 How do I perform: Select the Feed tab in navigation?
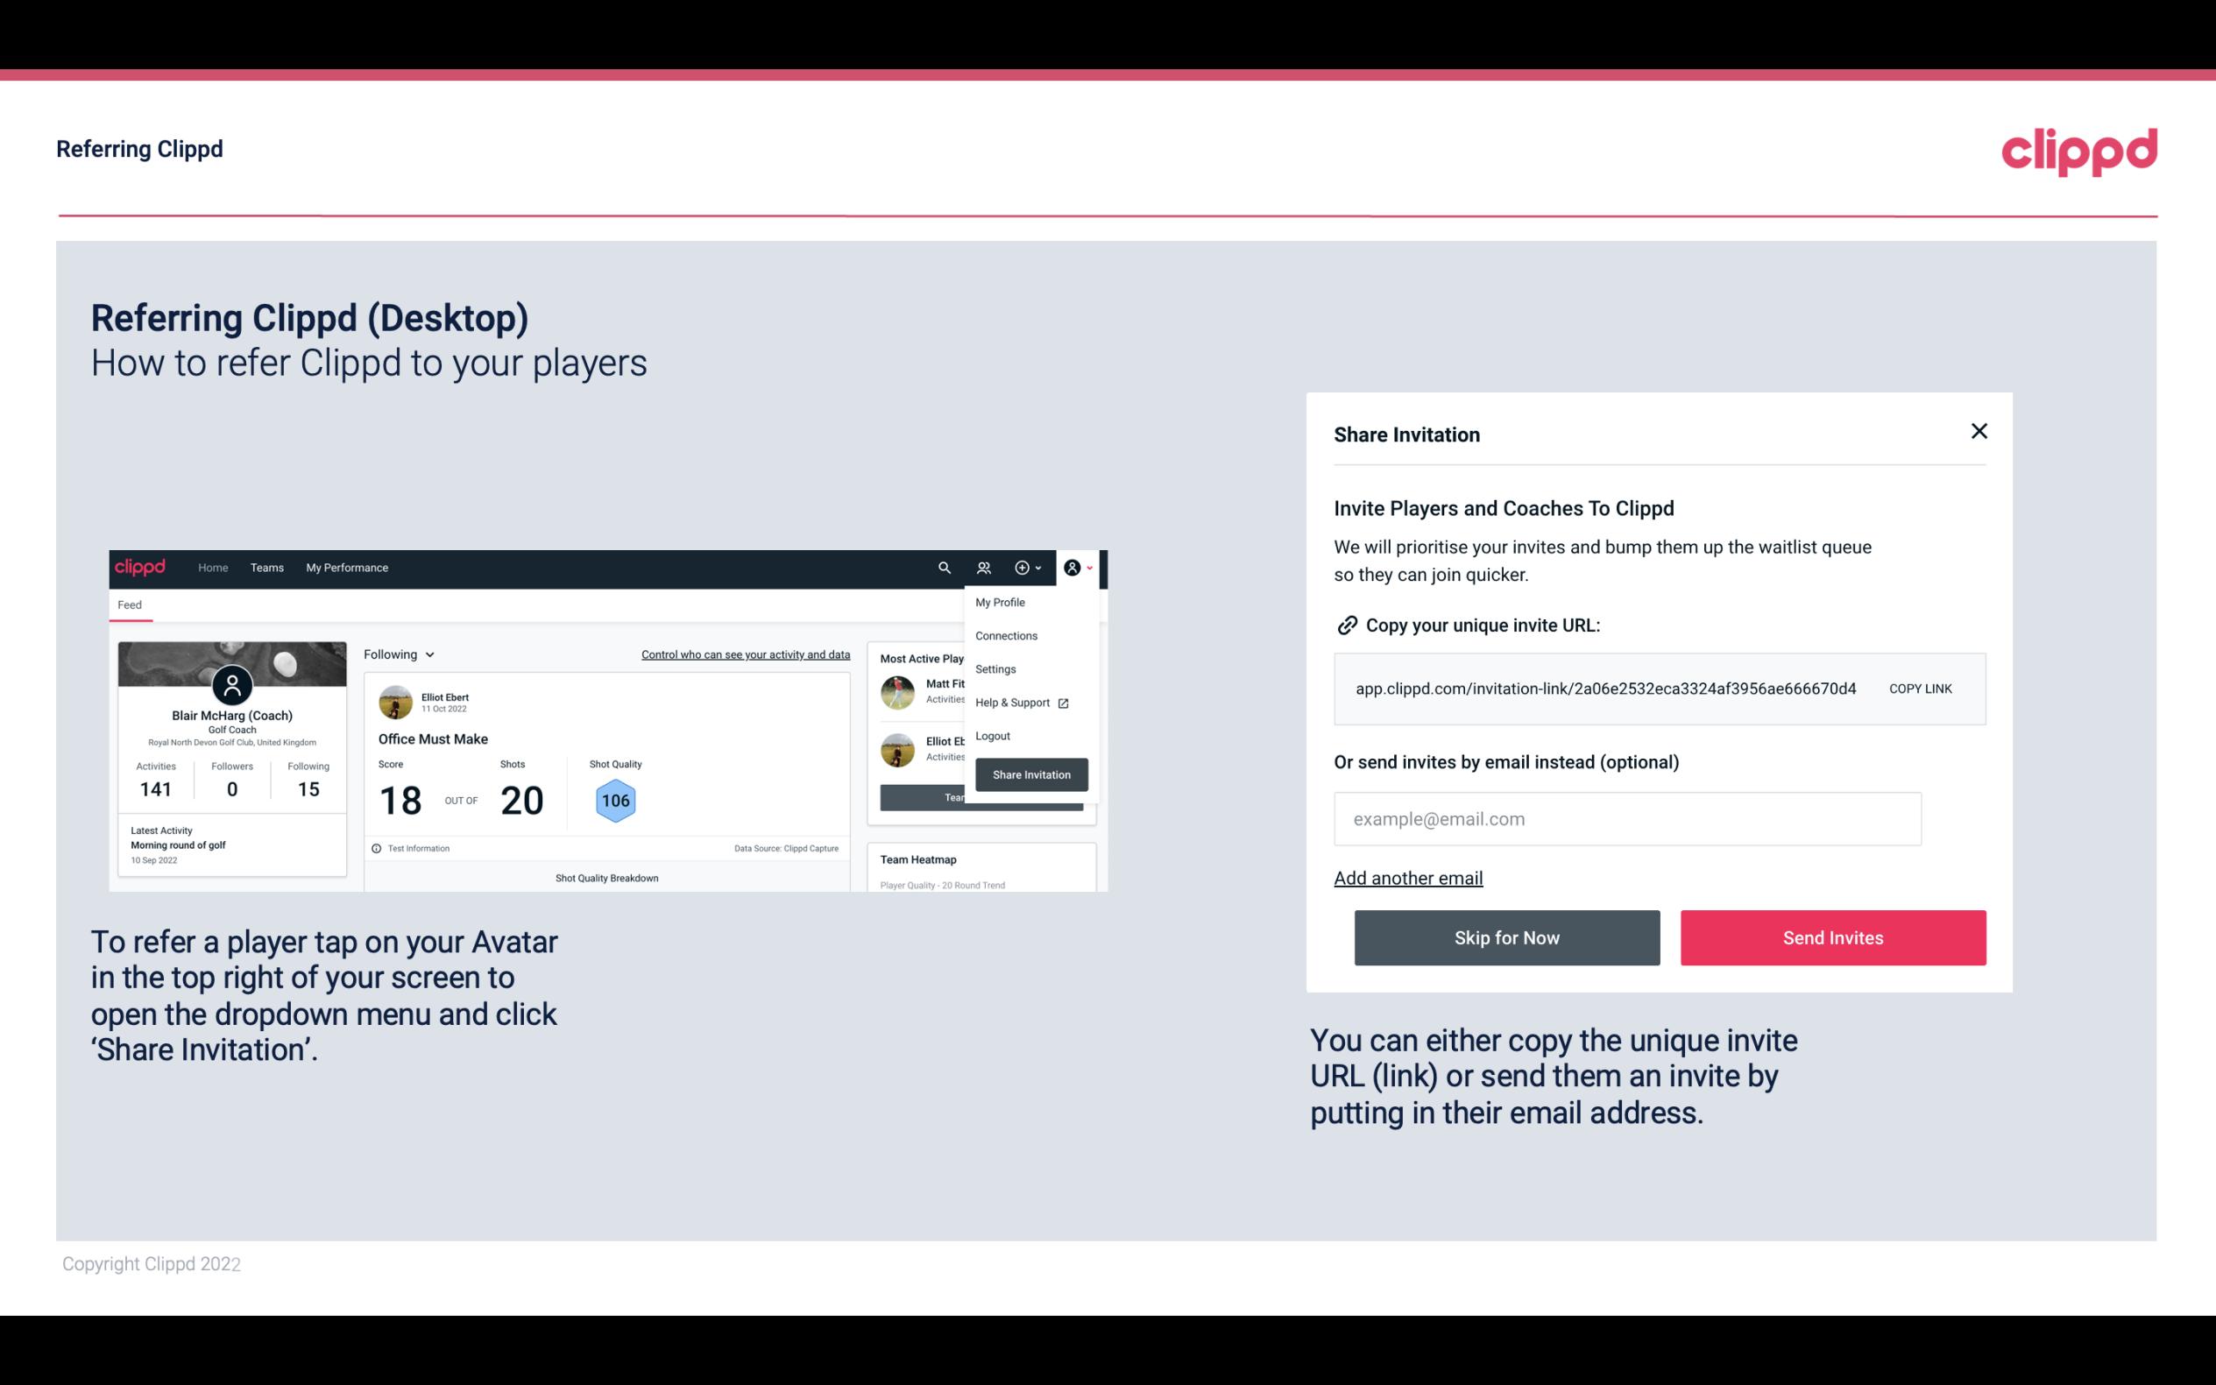point(129,603)
